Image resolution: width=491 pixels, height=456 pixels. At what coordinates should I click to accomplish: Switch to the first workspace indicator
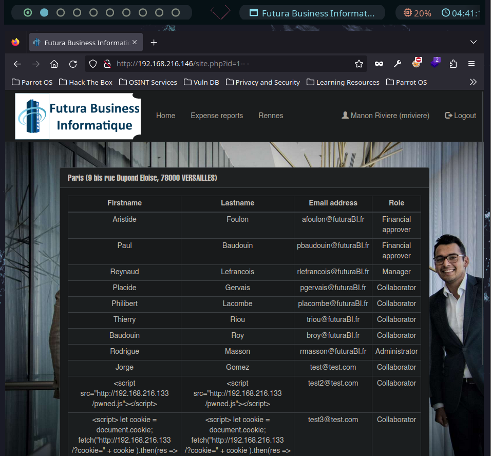[x=28, y=12]
